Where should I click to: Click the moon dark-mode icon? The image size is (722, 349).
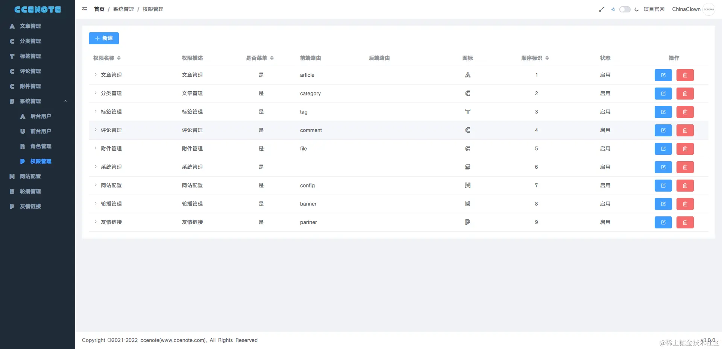(x=637, y=9)
